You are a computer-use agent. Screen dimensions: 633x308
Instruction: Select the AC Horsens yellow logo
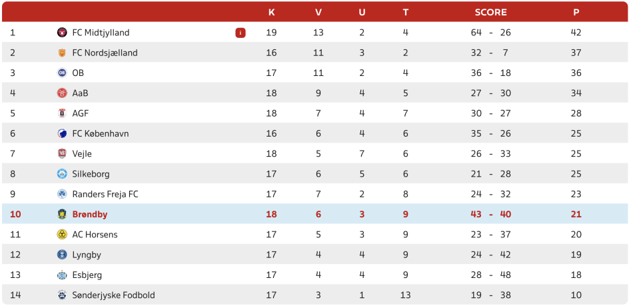tap(62, 235)
